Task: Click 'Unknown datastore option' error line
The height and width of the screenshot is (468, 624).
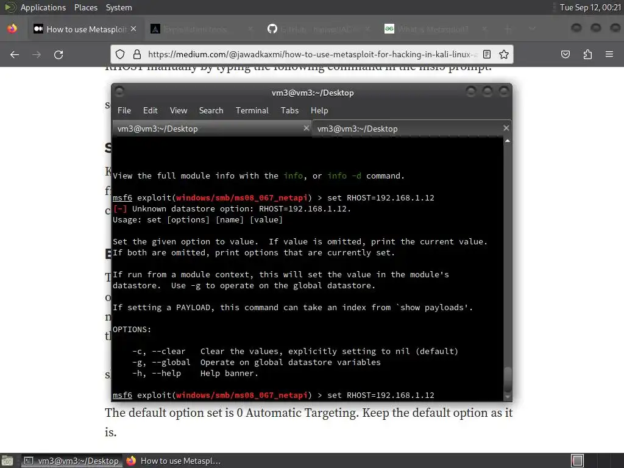Action: [x=232, y=209]
